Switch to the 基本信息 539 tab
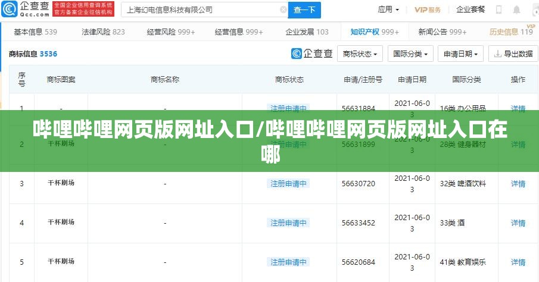 35,32
